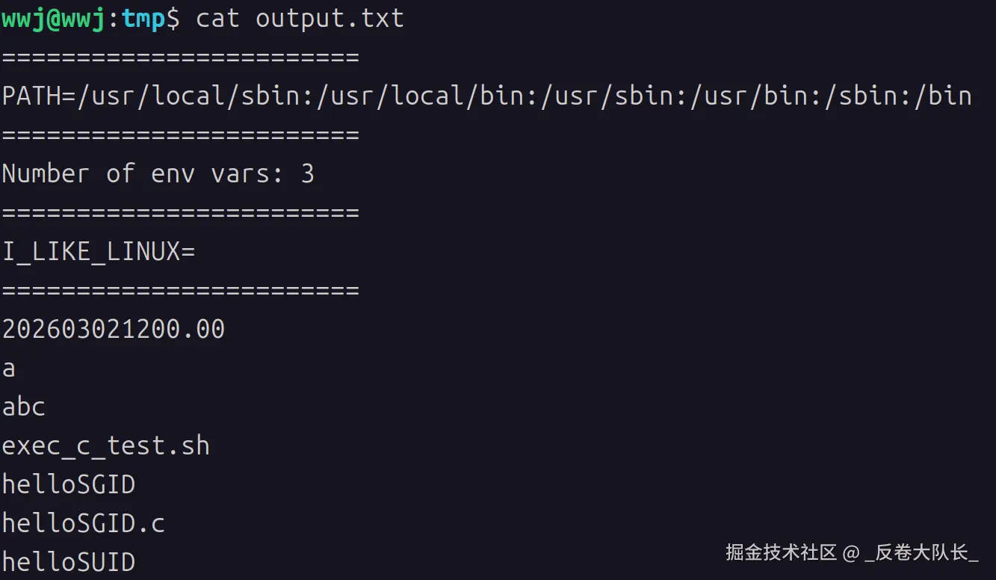Click the helloSGID.c source file entry

coord(83,524)
